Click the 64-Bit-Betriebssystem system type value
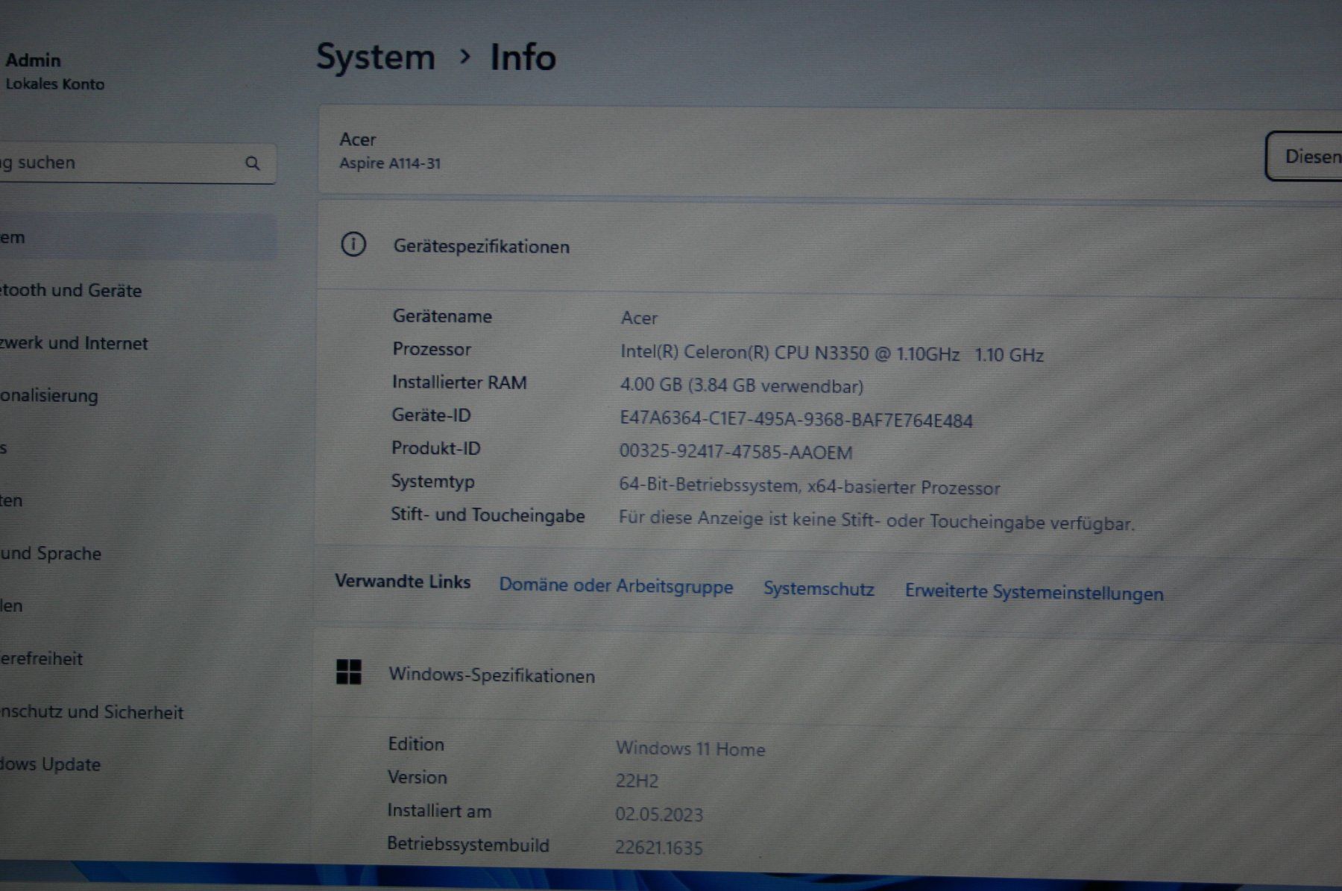 tap(810, 487)
